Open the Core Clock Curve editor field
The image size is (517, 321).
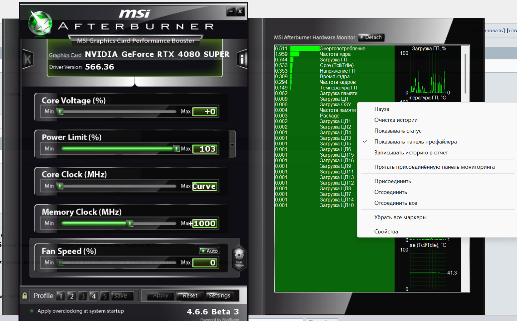coord(205,186)
